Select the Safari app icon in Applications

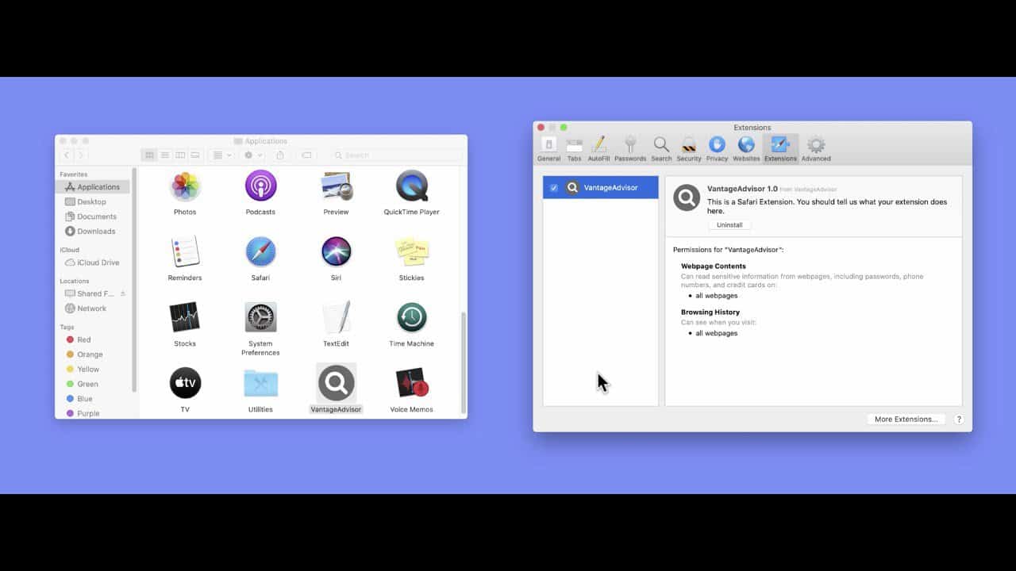point(260,252)
